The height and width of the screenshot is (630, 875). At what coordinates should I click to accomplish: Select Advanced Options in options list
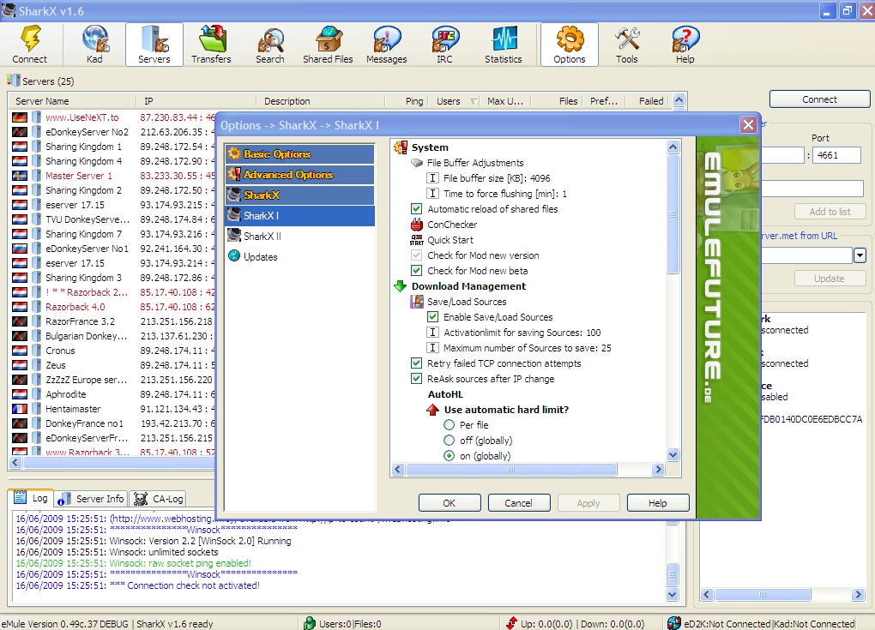pos(299,175)
